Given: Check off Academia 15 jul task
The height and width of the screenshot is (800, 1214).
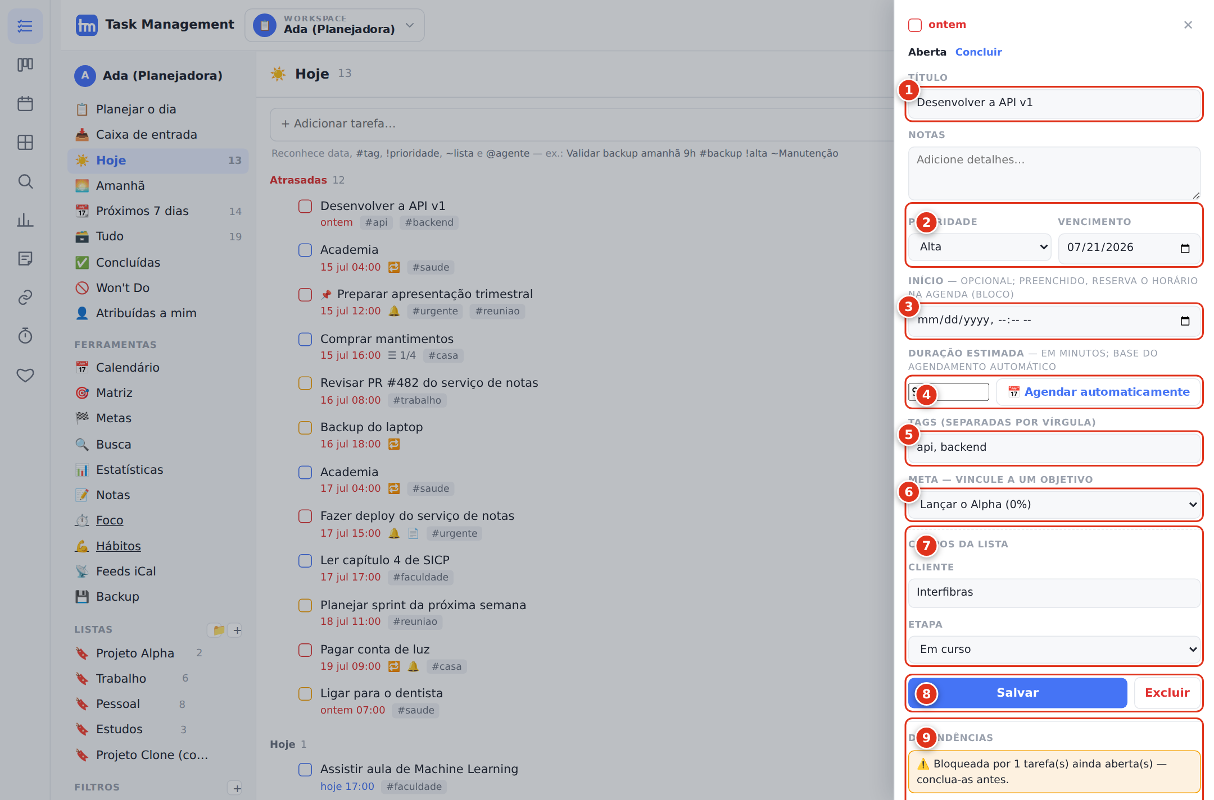Looking at the screenshot, I should [x=305, y=250].
